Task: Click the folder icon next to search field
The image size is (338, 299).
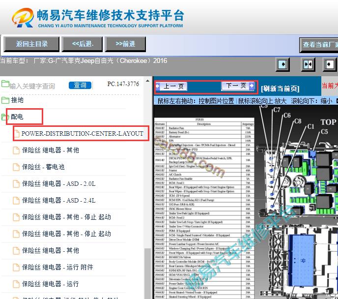Action: [5, 84]
